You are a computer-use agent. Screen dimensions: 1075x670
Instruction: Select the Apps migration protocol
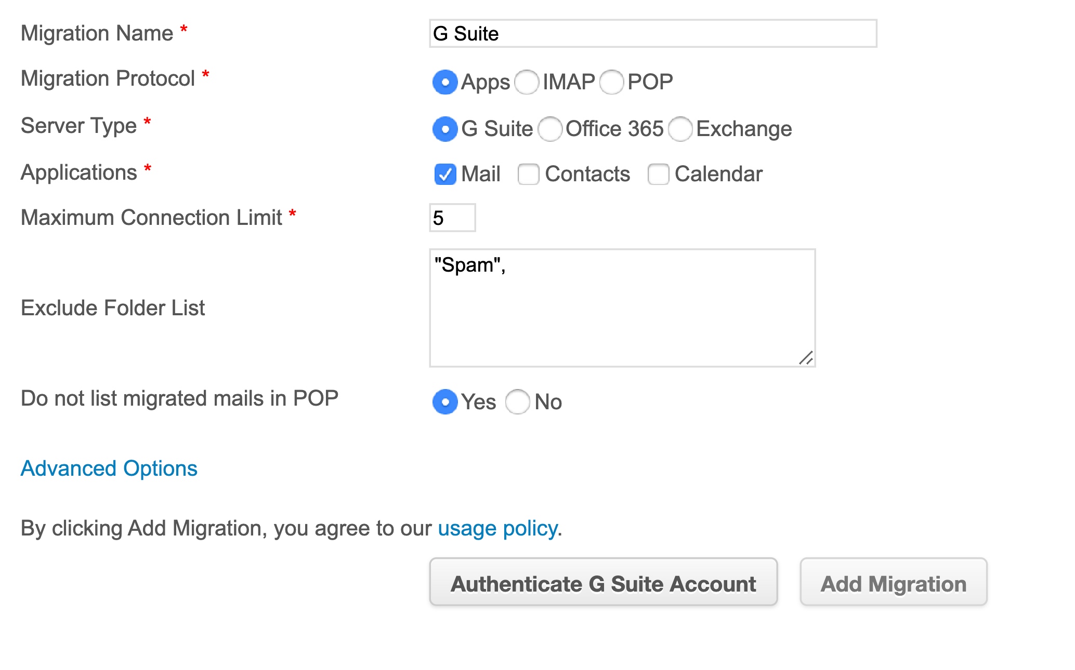pyautogui.click(x=445, y=82)
